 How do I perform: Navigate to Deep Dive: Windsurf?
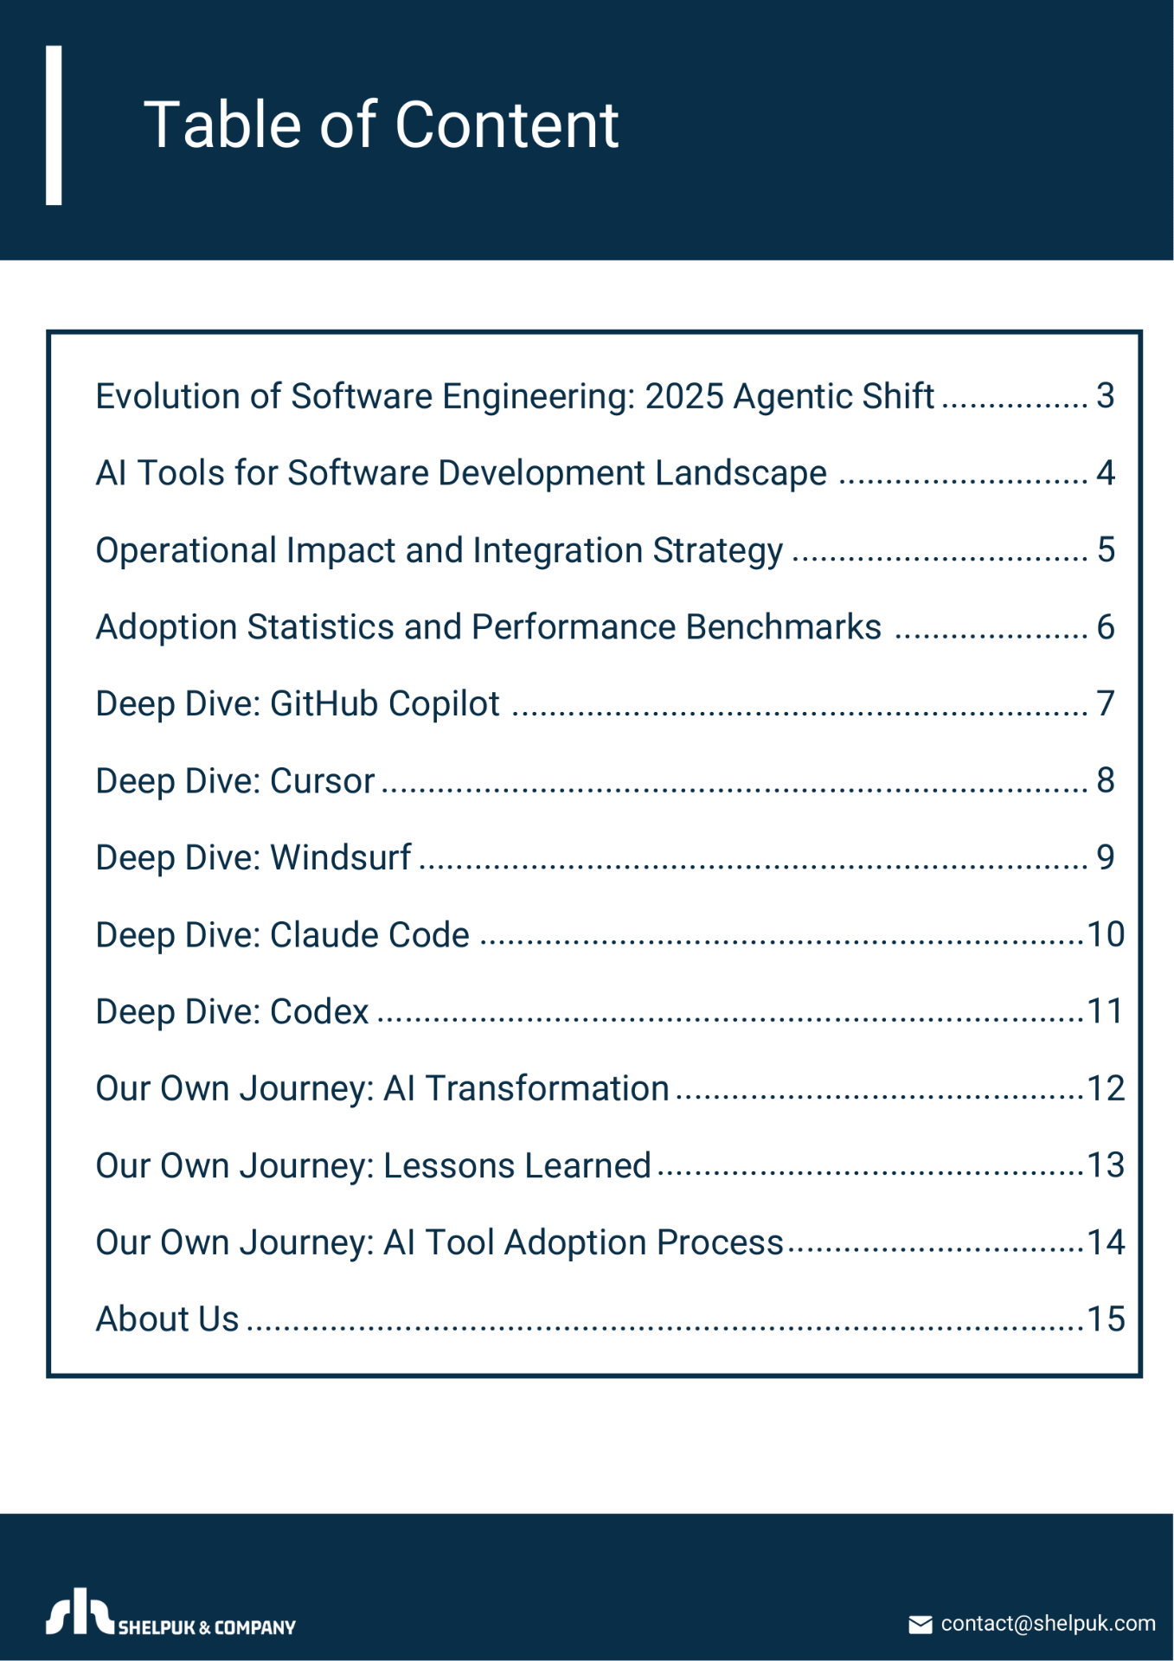[605, 858]
